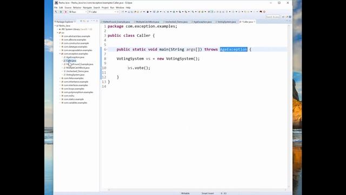Select the Caller.java editor tab
The image size is (346, 195).
pos(247,22)
